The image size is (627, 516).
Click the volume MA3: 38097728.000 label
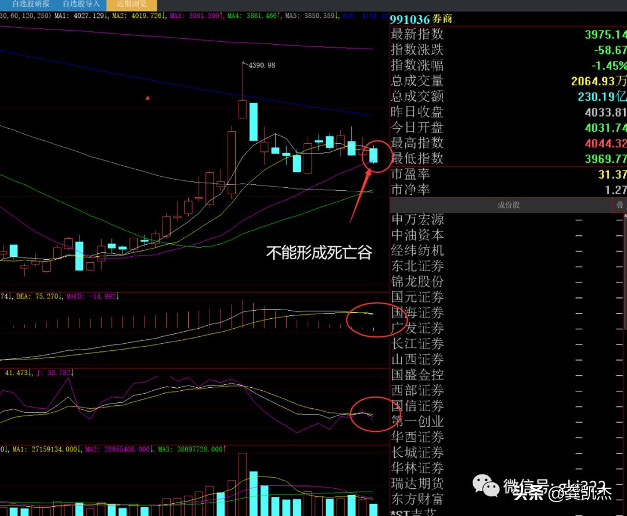[192, 449]
